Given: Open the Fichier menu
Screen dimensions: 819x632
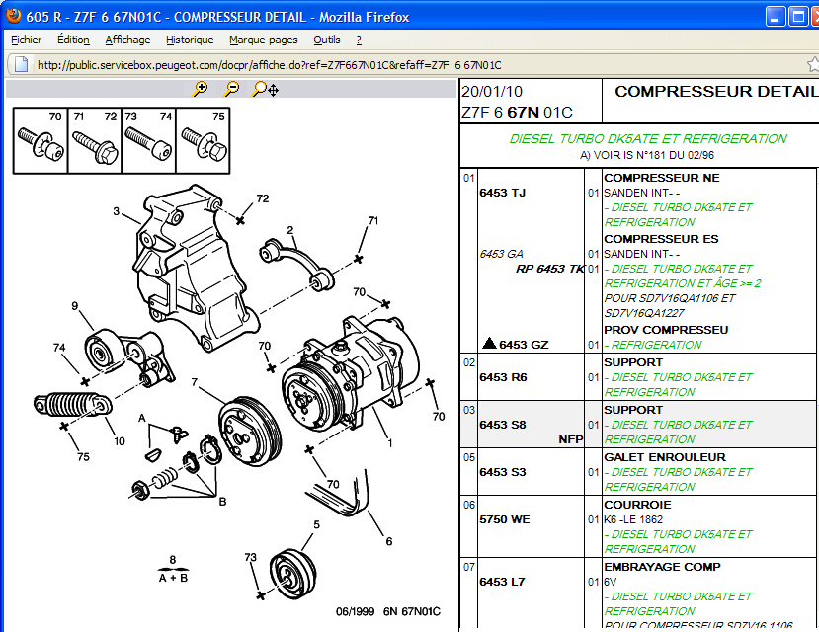Looking at the screenshot, I should tap(27, 39).
